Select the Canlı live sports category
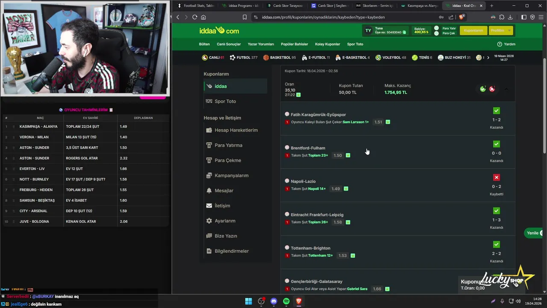The image size is (547, 308). tap(213, 57)
